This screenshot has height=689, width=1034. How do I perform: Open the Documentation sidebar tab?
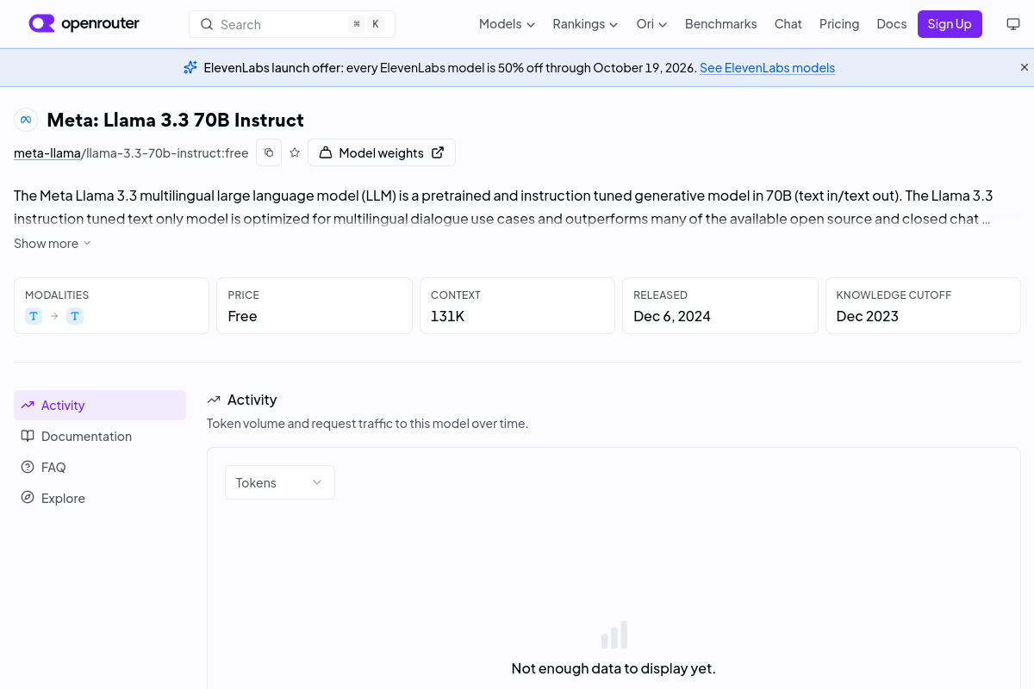tap(100, 436)
